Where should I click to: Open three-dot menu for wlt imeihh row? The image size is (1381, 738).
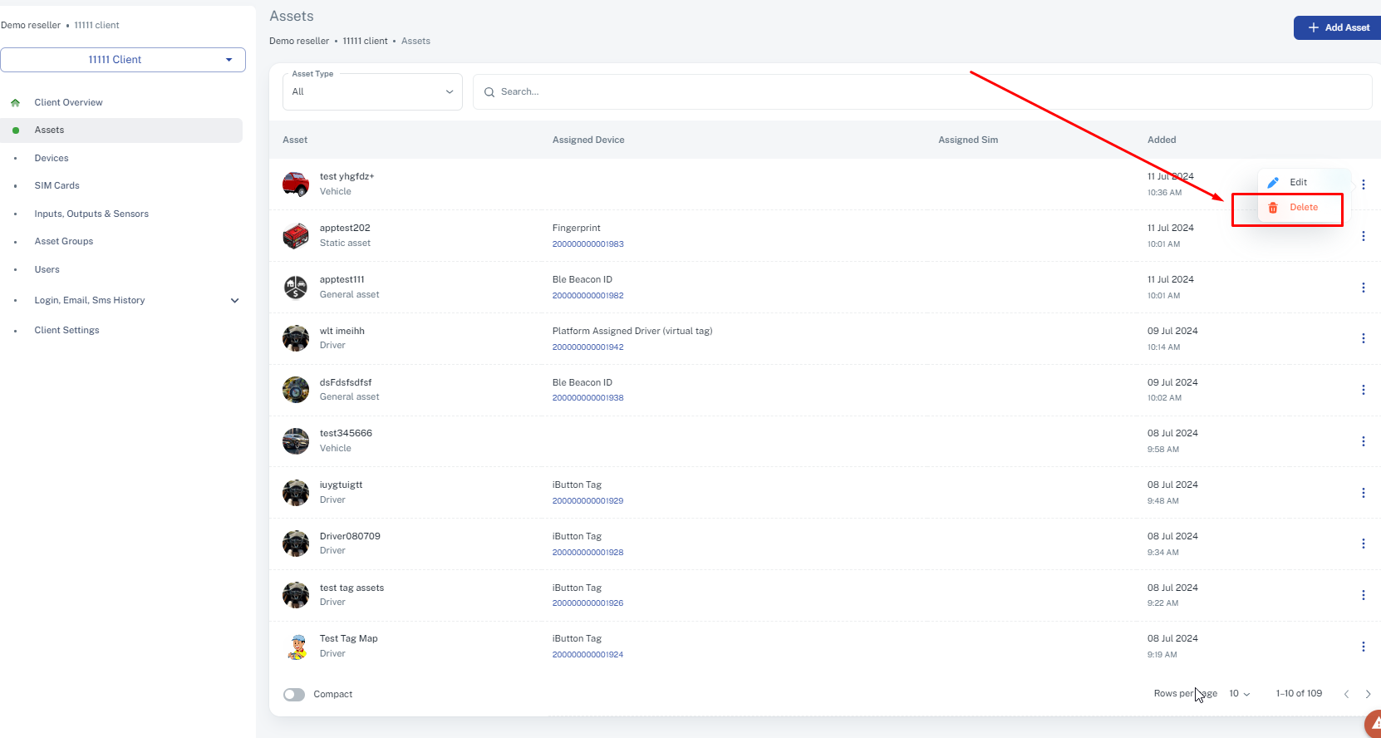1363,338
